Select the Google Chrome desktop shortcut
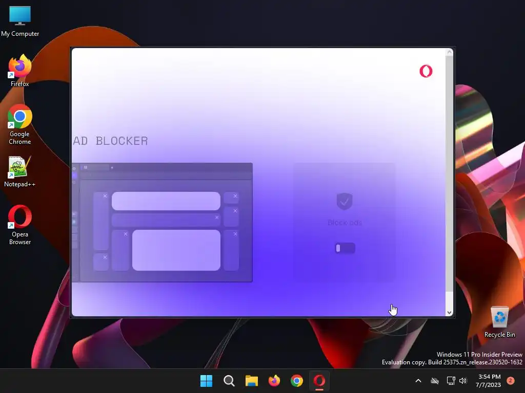525x393 pixels. pos(20,124)
